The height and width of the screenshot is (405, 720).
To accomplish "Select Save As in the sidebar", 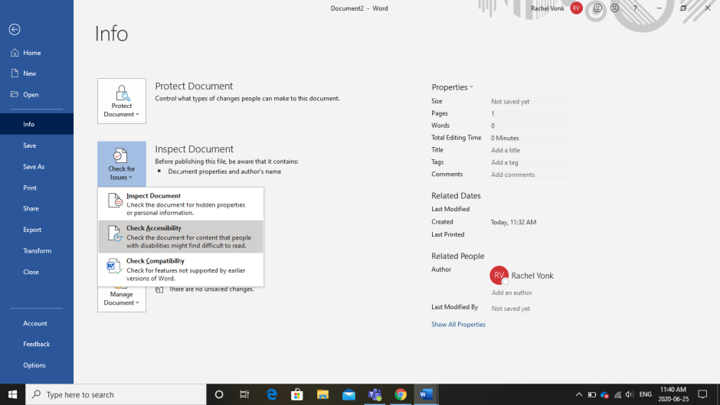I will tap(34, 166).
